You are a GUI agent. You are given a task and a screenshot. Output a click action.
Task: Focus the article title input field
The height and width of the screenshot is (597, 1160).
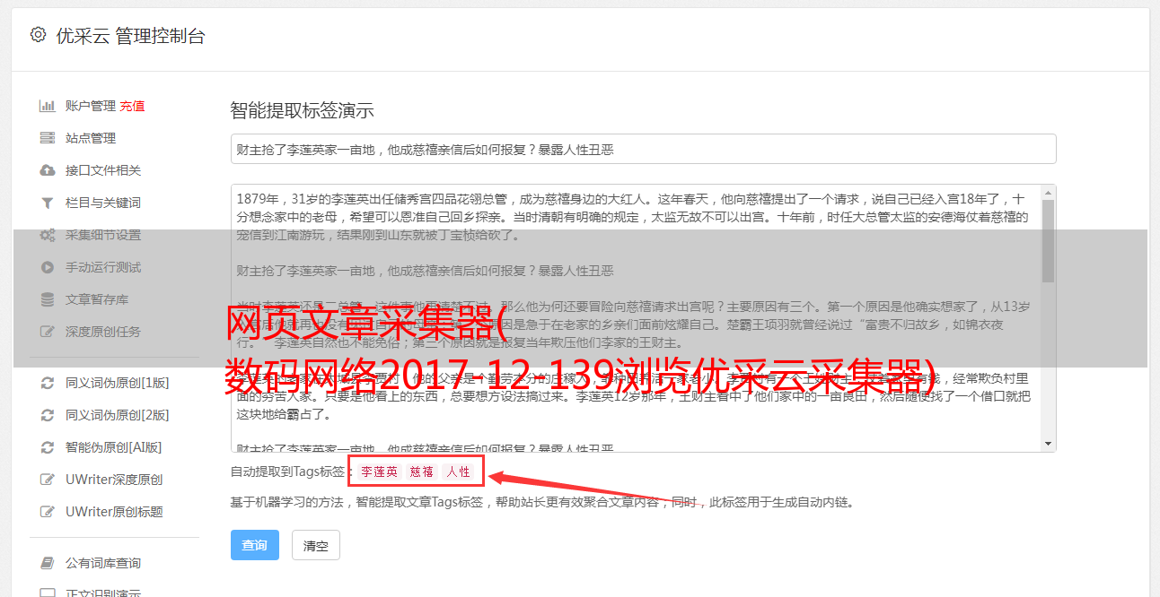[x=643, y=149]
